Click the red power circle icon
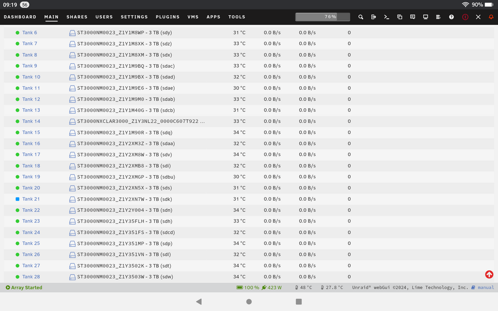Screen dimensions: 498x311 (465, 17)
